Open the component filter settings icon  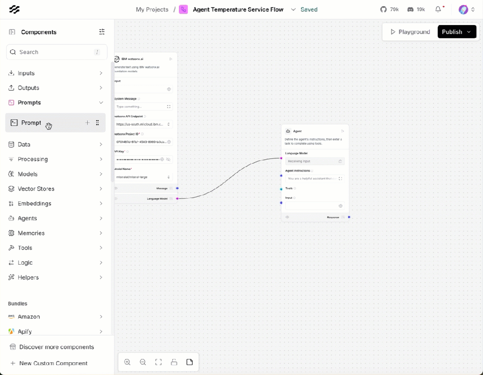tap(101, 32)
